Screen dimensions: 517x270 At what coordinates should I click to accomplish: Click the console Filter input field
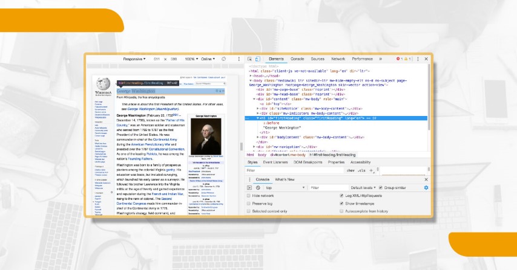point(329,188)
